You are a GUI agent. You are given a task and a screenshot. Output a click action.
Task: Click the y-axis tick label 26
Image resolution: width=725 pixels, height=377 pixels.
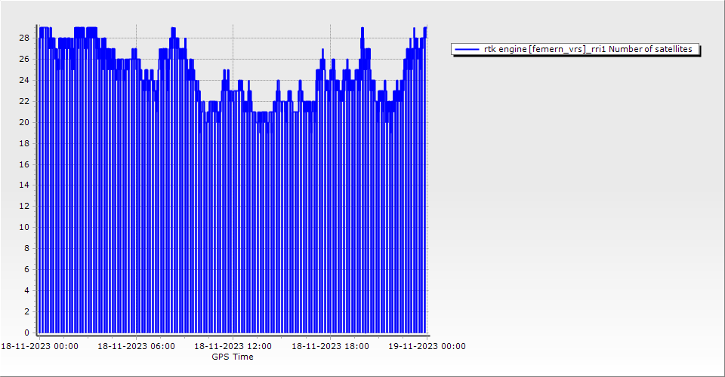pyautogui.click(x=24, y=59)
